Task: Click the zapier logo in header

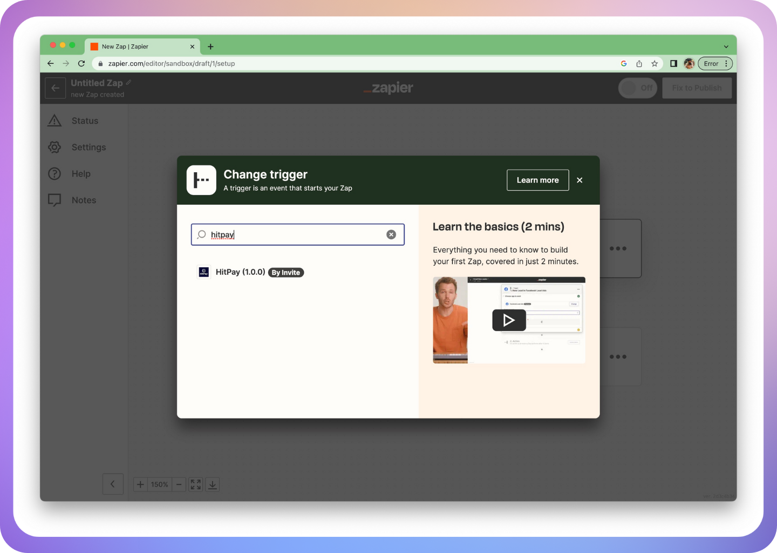Action: [x=388, y=88]
